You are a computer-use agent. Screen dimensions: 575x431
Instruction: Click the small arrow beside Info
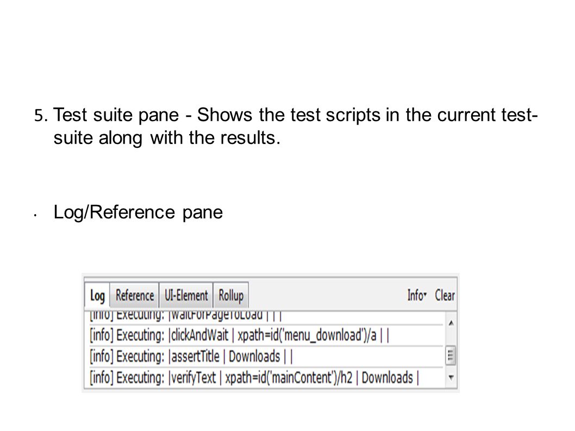(425, 294)
